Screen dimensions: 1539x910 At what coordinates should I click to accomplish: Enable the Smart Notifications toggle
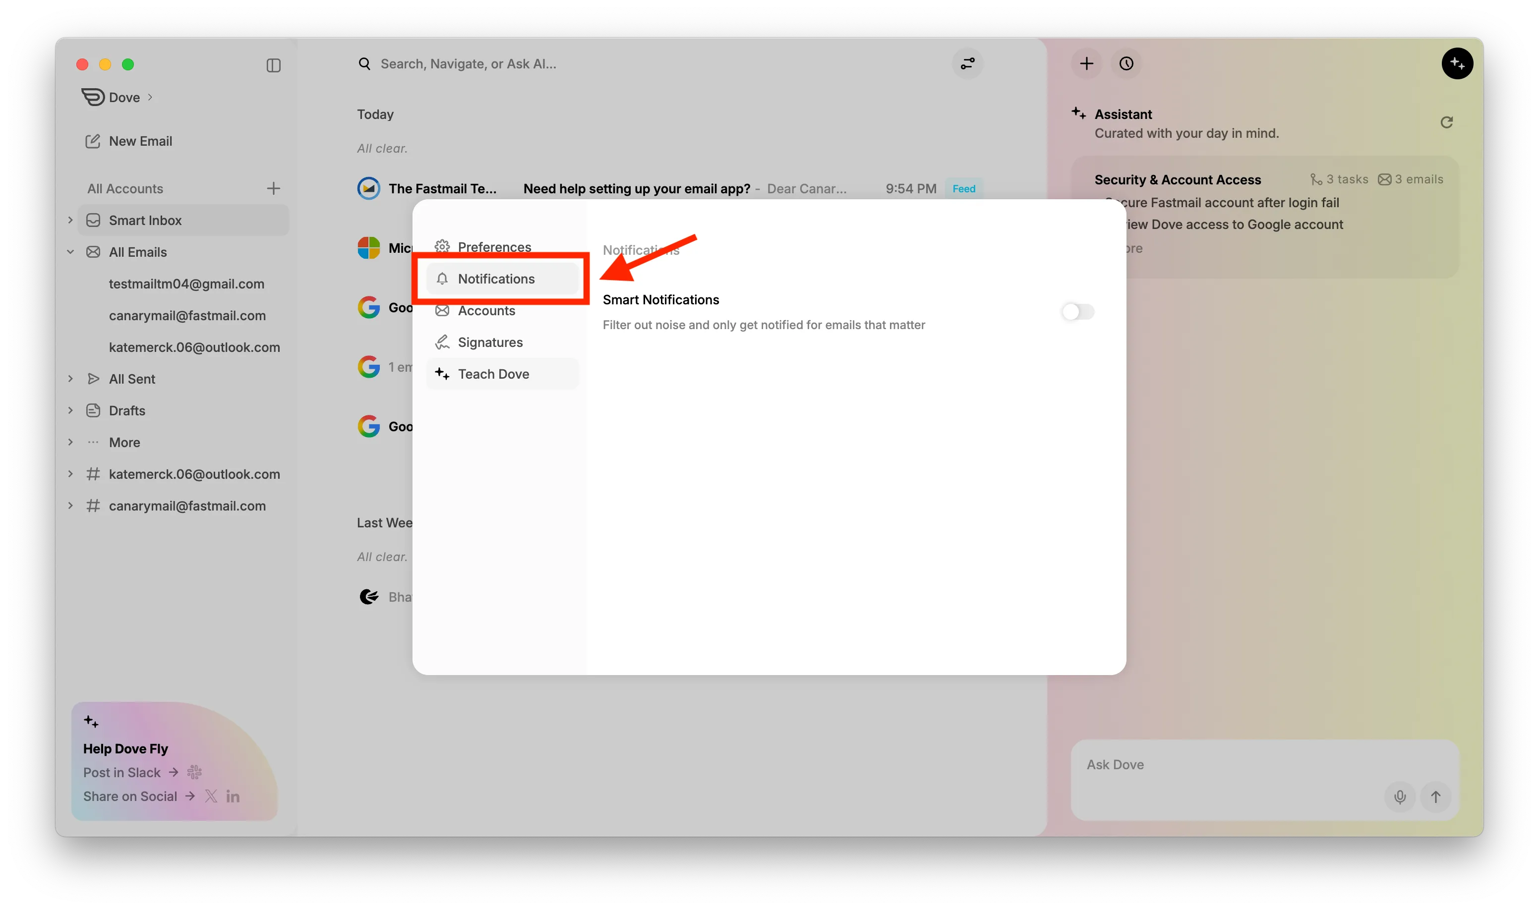click(x=1078, y=311)
